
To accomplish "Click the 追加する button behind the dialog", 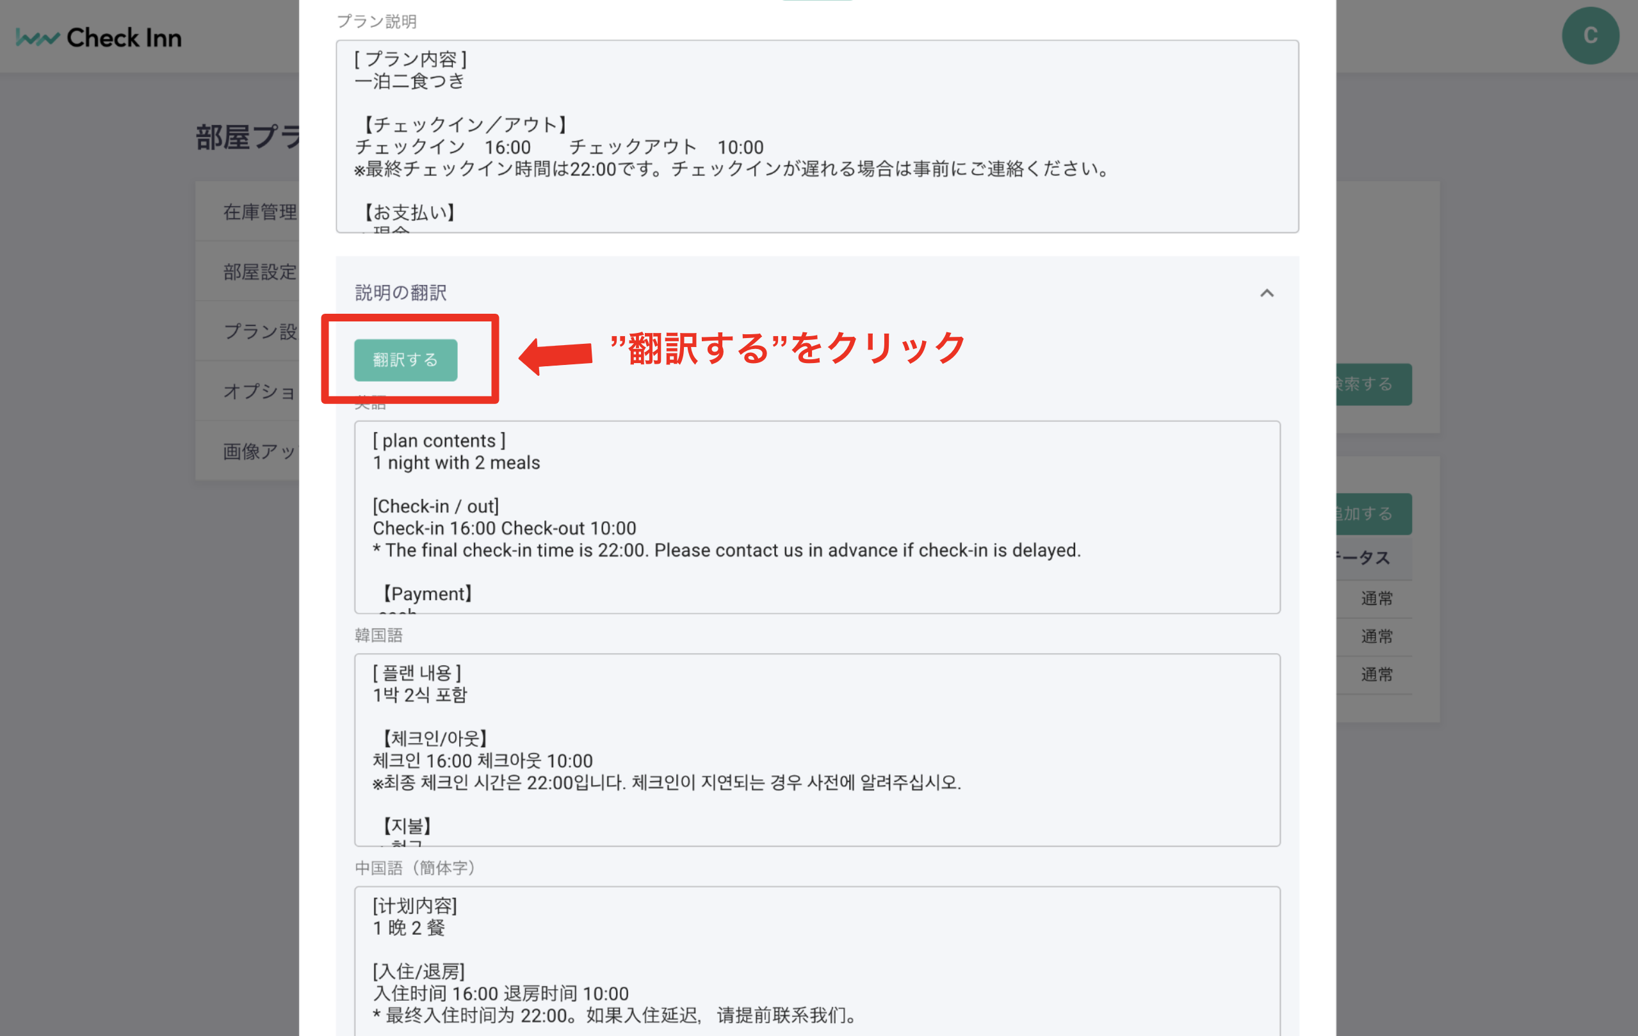I will [x=1374, y=514].
